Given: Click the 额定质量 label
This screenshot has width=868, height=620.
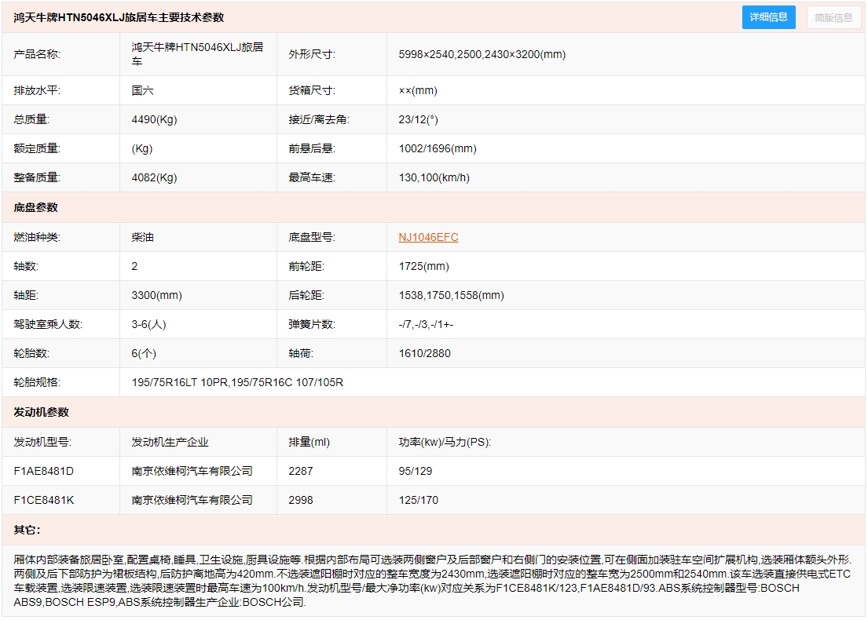Looking at the screenshot, I should 37,148.
